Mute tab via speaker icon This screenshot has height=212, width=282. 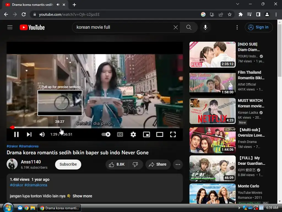(x=58, y=5)
